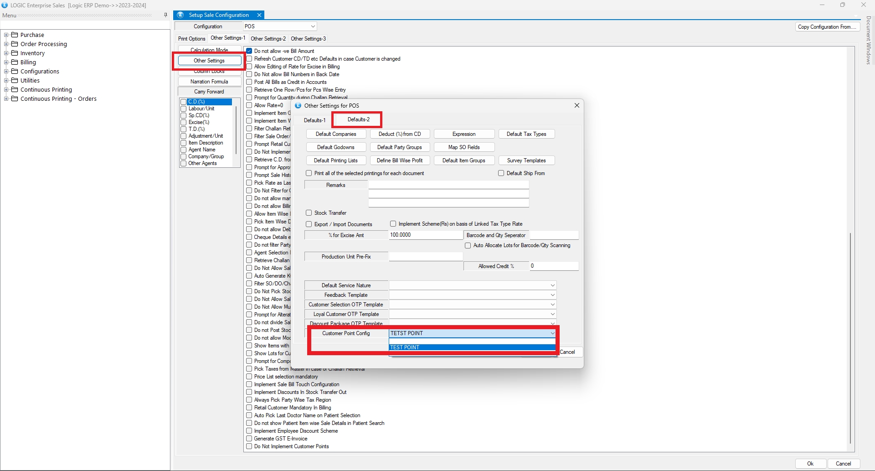Enable the Stock Transfer checkbox
The width and height of the screenshot is (875, 471).
(x=309, y=213)
